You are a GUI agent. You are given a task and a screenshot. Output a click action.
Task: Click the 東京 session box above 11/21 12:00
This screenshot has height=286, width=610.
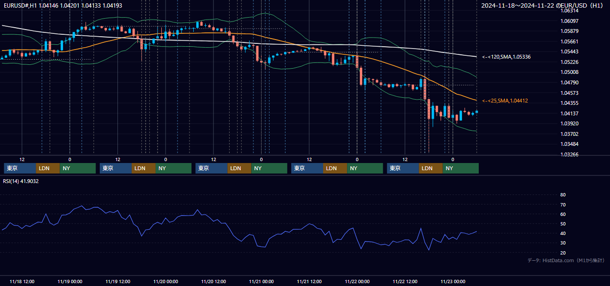coord(307,168)
